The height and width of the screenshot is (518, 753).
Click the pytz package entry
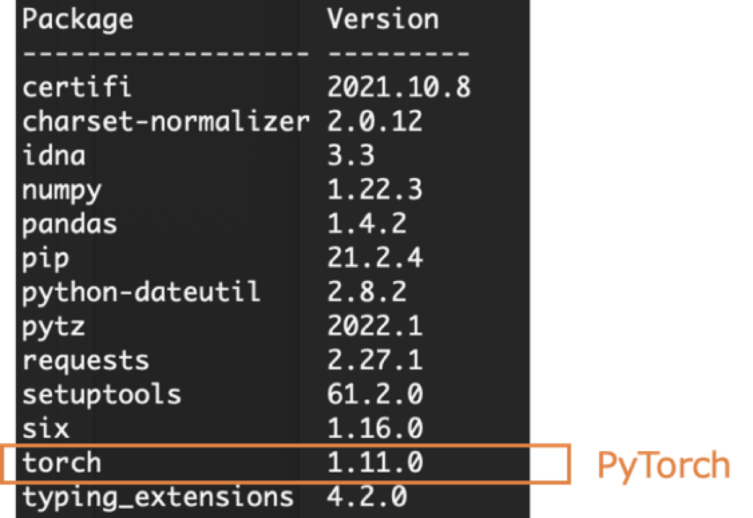53,327
